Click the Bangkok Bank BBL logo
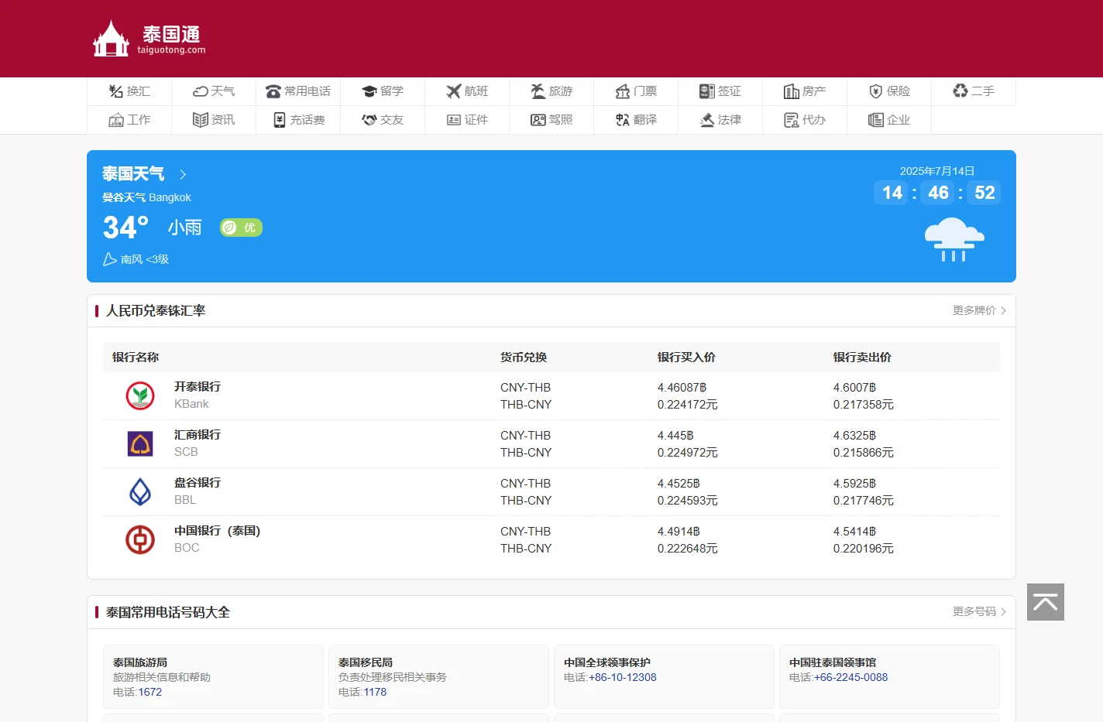 click(x=140, y=491)
